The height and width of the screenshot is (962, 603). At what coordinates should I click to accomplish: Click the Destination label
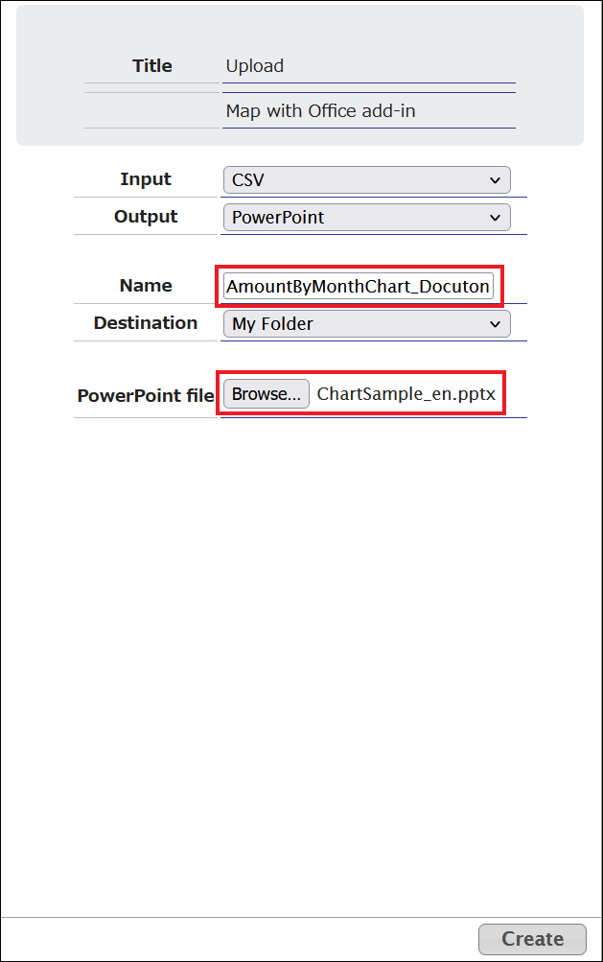click(146, 322)
